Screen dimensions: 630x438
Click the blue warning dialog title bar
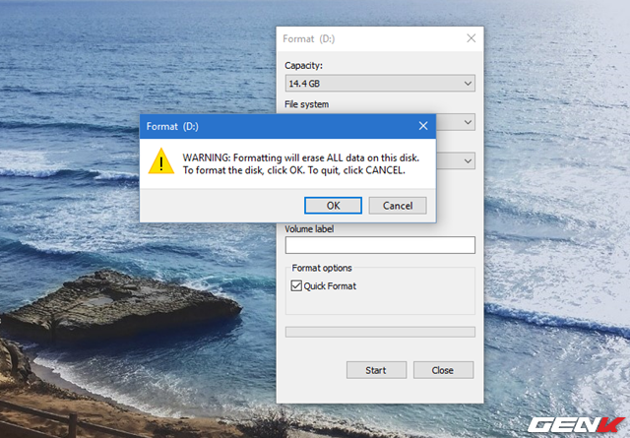[x=287, y=126]
